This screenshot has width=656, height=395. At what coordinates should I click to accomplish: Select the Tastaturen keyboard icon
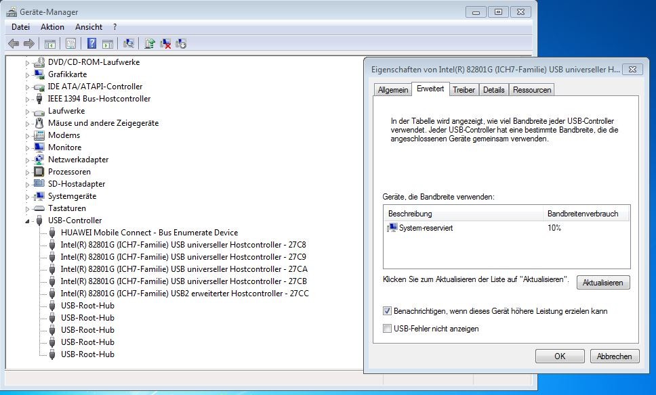point(39,208)
